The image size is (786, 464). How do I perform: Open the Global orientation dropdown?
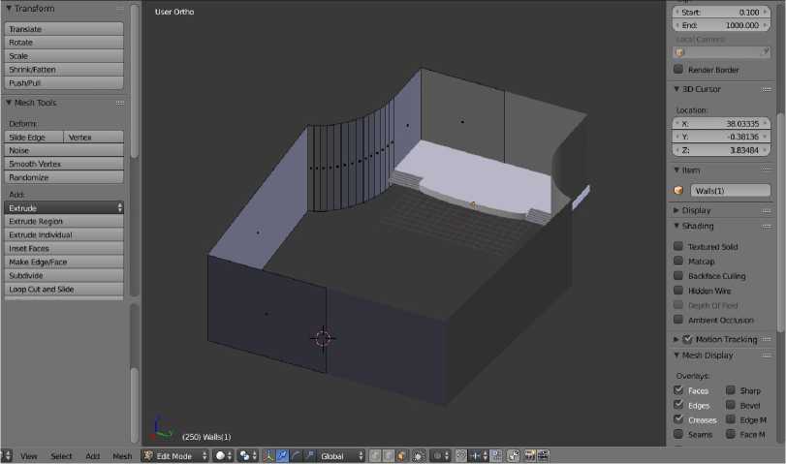(x=342, y=455)
